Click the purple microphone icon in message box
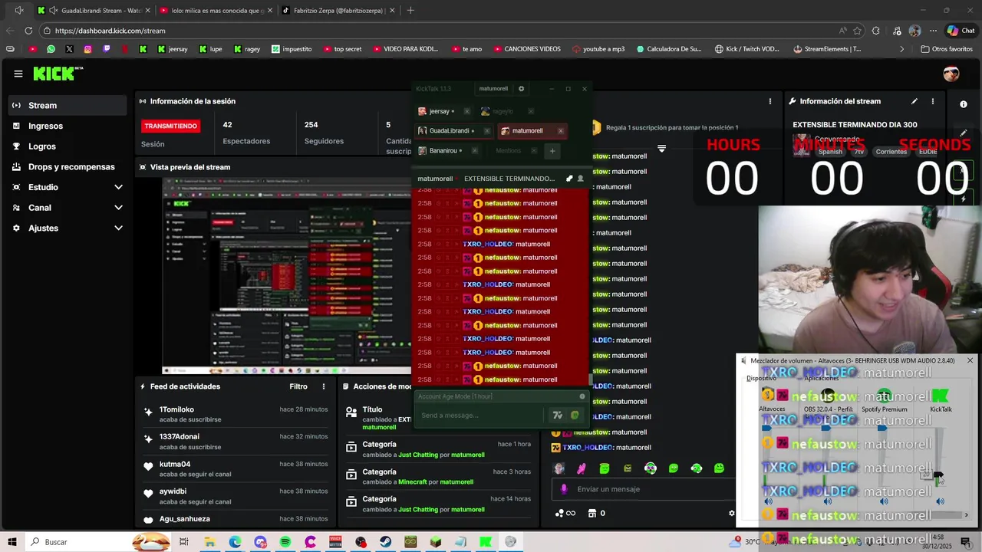Screen dimensions: 982x552 (564, 489)
